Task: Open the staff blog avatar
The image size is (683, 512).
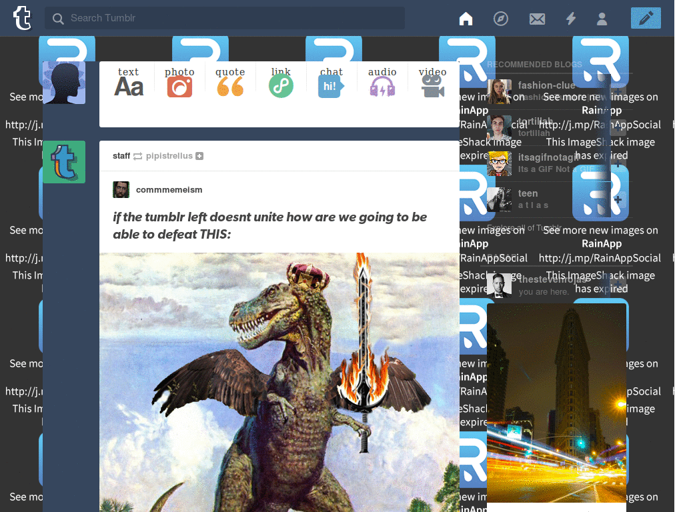Action: [64, 162]
